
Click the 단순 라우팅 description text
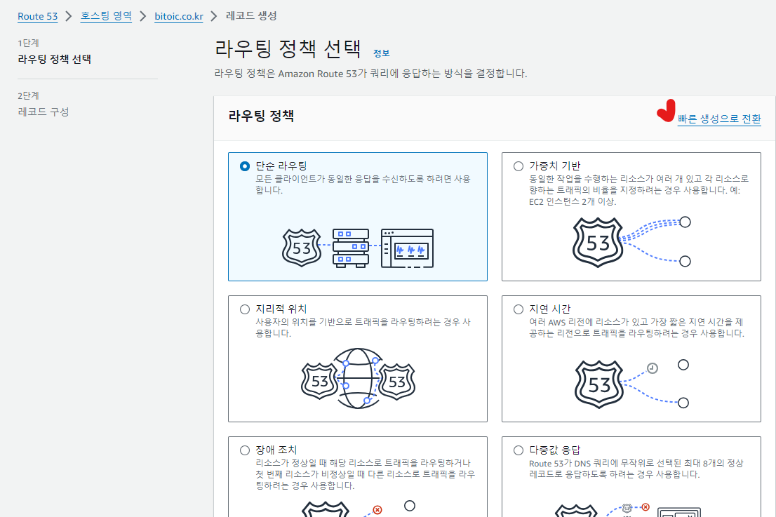(363, 184)
